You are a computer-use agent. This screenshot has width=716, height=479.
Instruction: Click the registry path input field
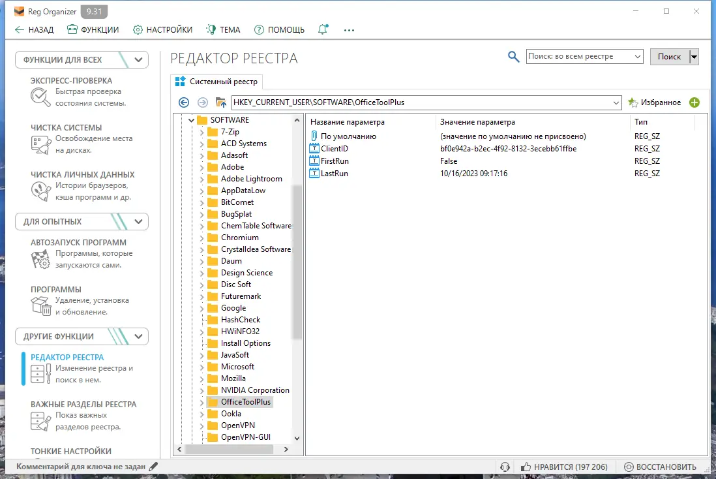[x=421, y=102]
